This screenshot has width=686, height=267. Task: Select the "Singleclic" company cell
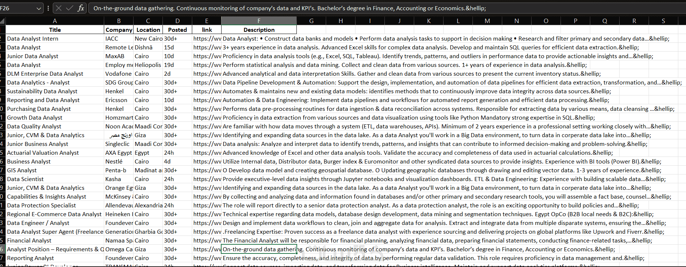coord(118,144)
